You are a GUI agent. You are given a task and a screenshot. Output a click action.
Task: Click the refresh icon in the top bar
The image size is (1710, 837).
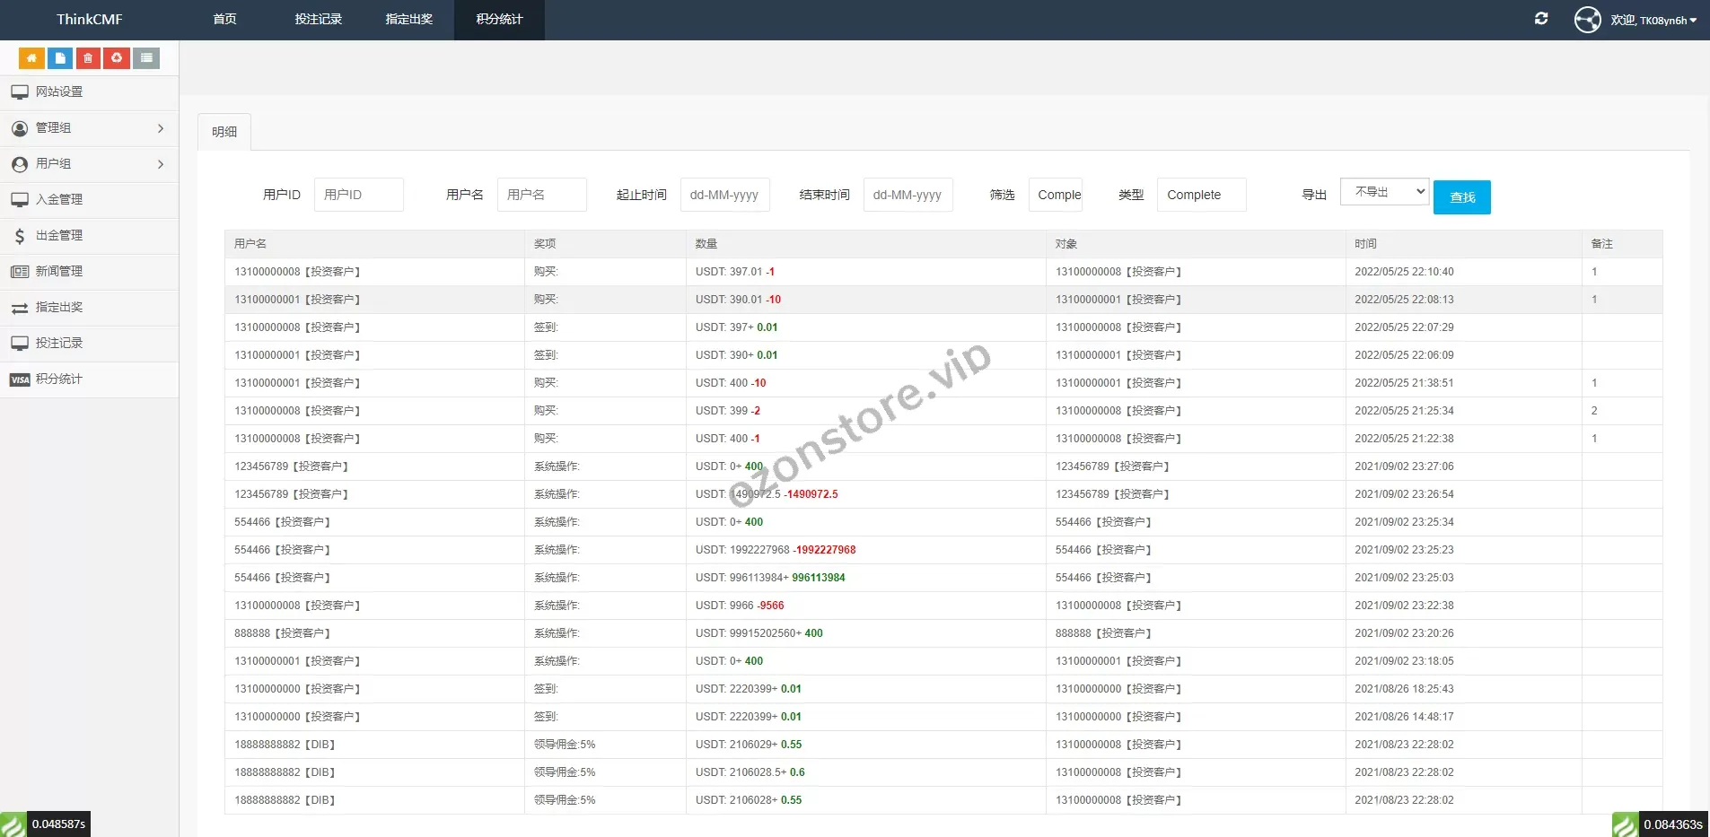tap(1542, 18)
